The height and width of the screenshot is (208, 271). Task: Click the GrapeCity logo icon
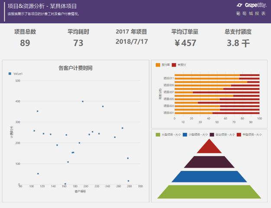coord(240,5)
